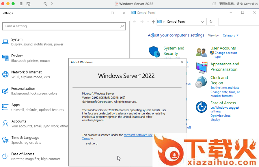Viewport: 259px width, 167px height.
Task: Open VM snapshot toolbar icon
Action: pyautogui.click(x=28, y=3)
